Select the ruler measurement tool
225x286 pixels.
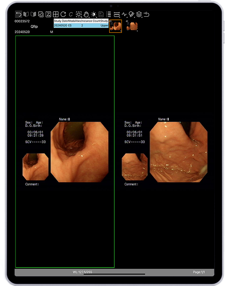coord(117,15)
